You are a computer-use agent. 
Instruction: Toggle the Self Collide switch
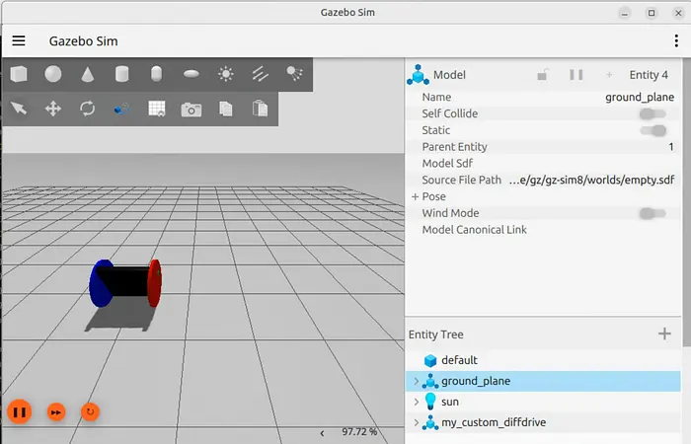[x=652, y=113]
